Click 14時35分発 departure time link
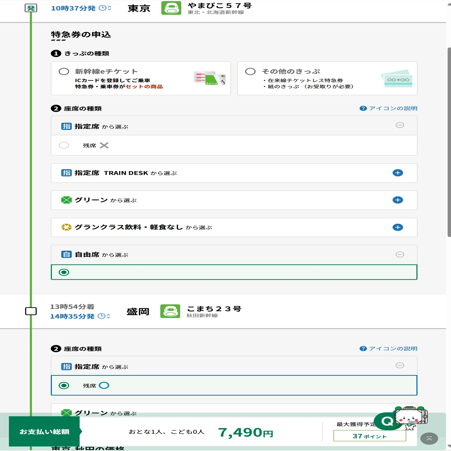Screen dimensions: 451x451 pos(72,316)
